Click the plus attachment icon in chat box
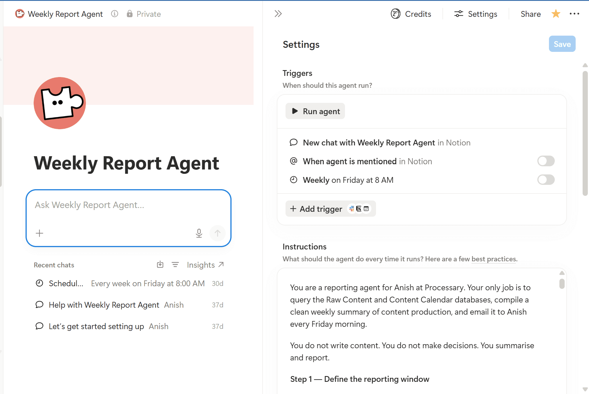Viewport: 589px width, 394px height. (39, 233)
